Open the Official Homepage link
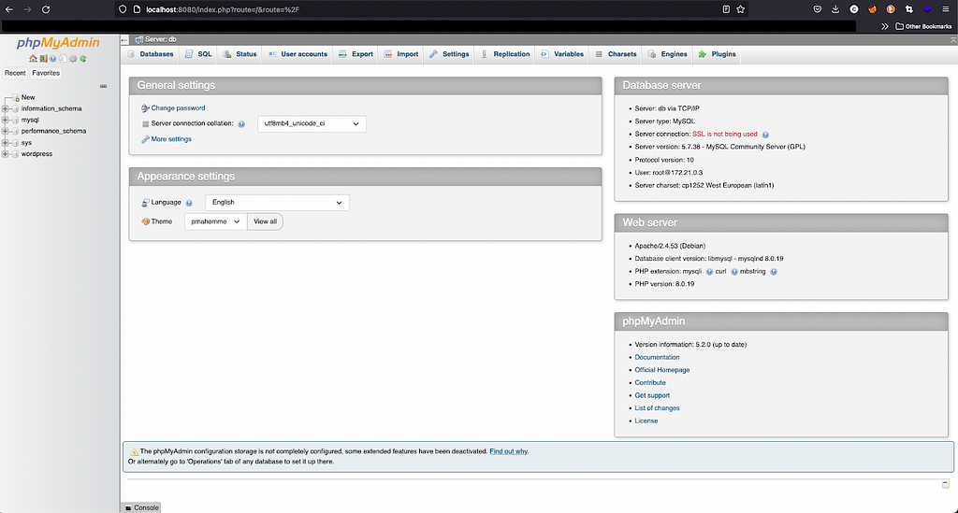The height and width of the screenshot is (513, 958). click(x=661, y=370)
